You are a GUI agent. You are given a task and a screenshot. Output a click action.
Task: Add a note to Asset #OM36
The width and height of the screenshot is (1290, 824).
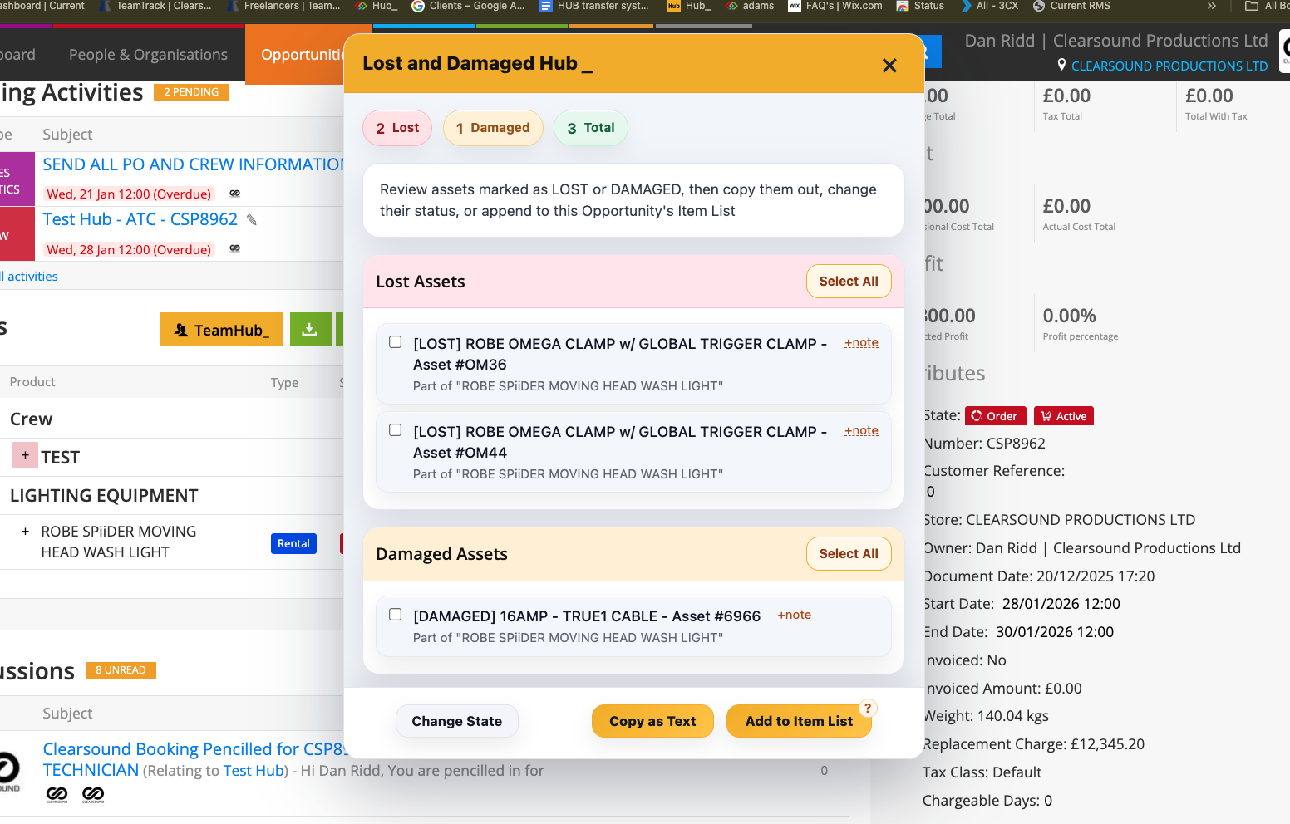pyautogui.click(x=861, y=342)
